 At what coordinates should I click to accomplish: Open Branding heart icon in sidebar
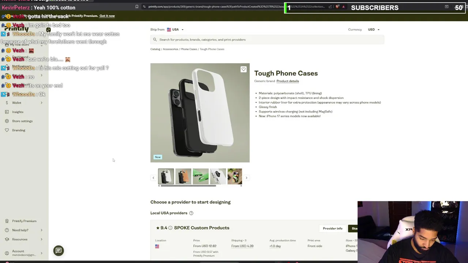tap(7, 130)
